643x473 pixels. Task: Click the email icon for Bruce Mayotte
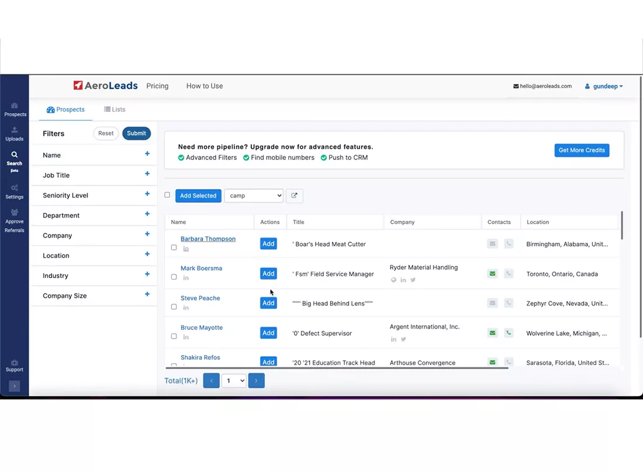(x=493, y=333)
